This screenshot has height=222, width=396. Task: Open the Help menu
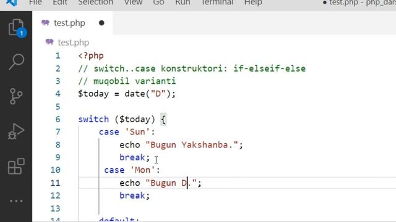(x=253, y=2)
